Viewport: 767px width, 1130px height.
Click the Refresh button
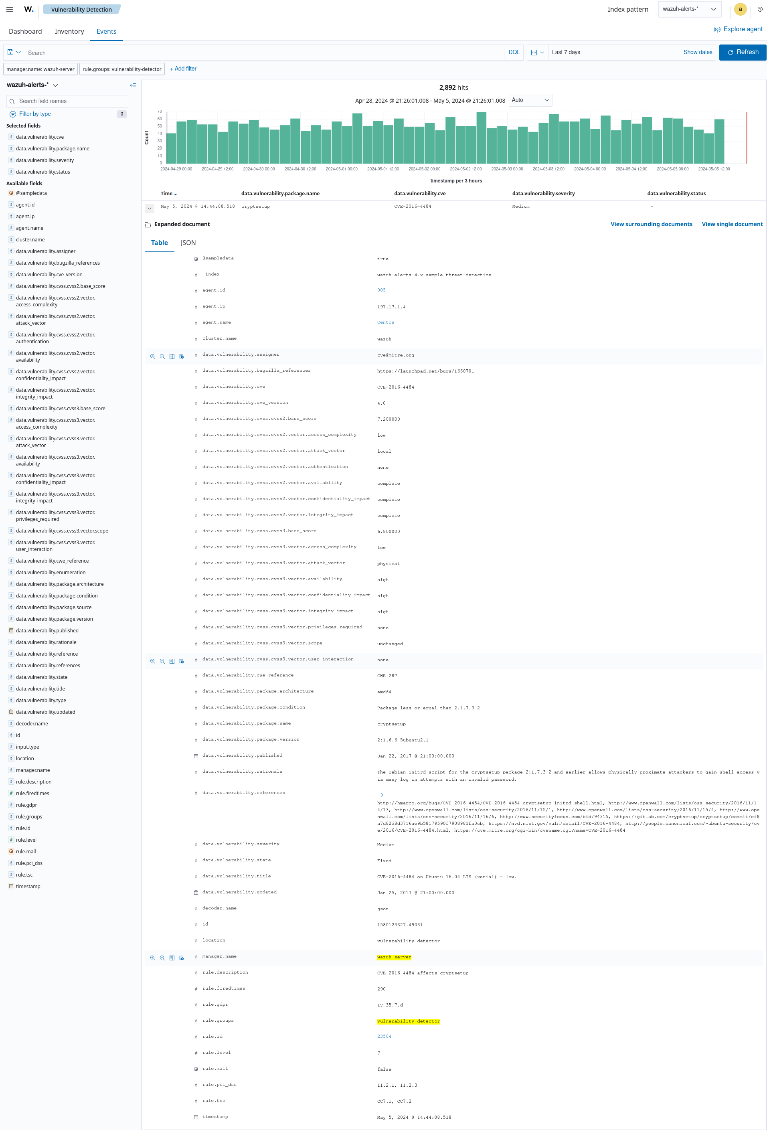tap(742, 52)
